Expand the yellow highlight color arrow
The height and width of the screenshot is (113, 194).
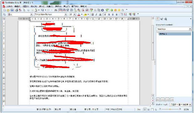pyautogui.click(x=88, y=14)
